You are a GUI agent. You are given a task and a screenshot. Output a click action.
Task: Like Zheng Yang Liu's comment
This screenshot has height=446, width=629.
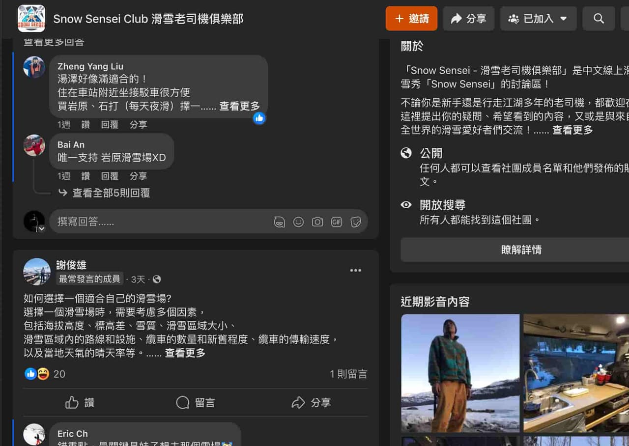tap(86, 125)
